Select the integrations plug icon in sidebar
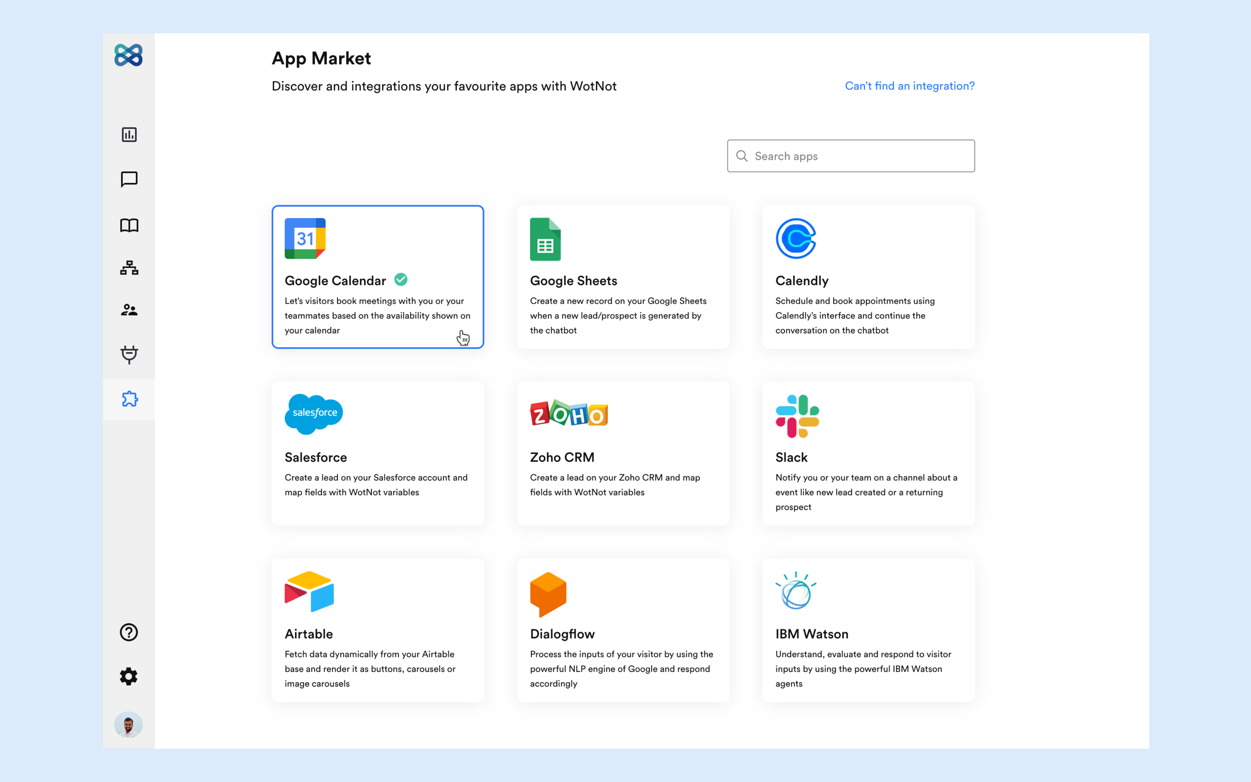1251x782 pixels. (129, 355)
